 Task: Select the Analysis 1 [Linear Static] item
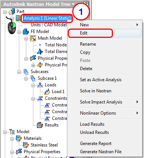point(47,18)
